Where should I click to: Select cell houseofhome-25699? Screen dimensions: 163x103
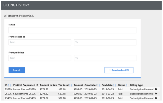(x=24, y=90)
